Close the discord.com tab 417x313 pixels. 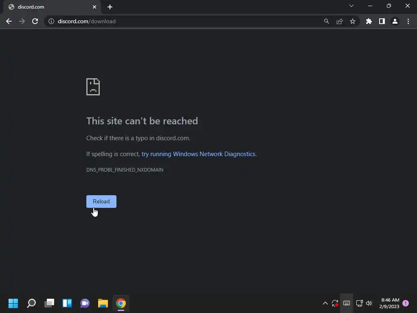(x=94, y=7)
